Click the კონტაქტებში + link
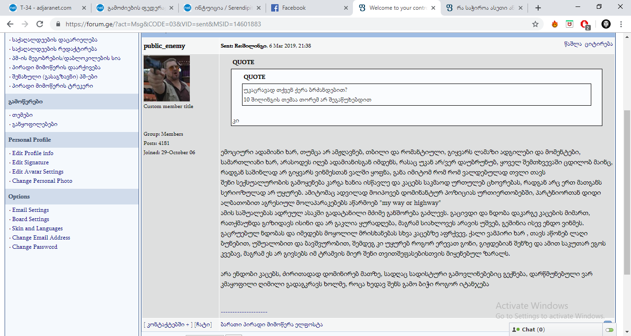631x336 pixels. [x=168, y=324]
